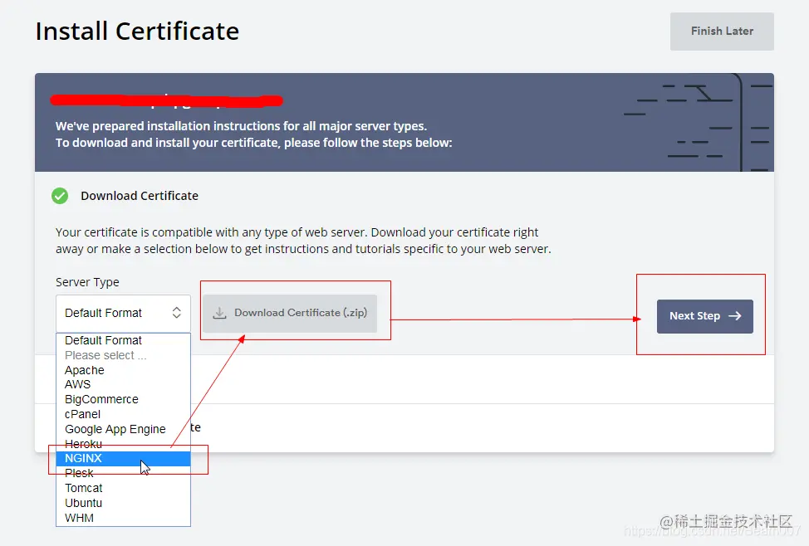Select Ubuntu server type

123,503
